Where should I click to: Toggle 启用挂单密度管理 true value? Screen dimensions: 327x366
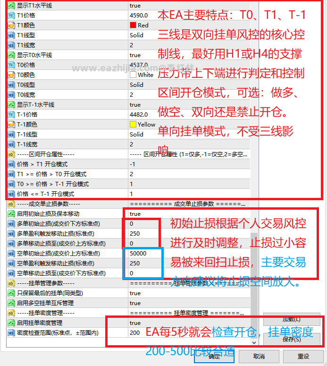tap(135, 323)
